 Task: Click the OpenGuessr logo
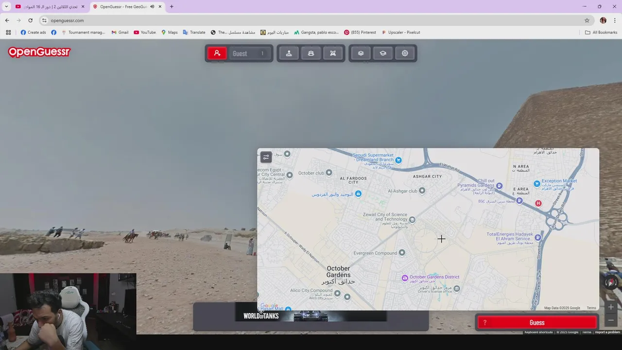39,52
